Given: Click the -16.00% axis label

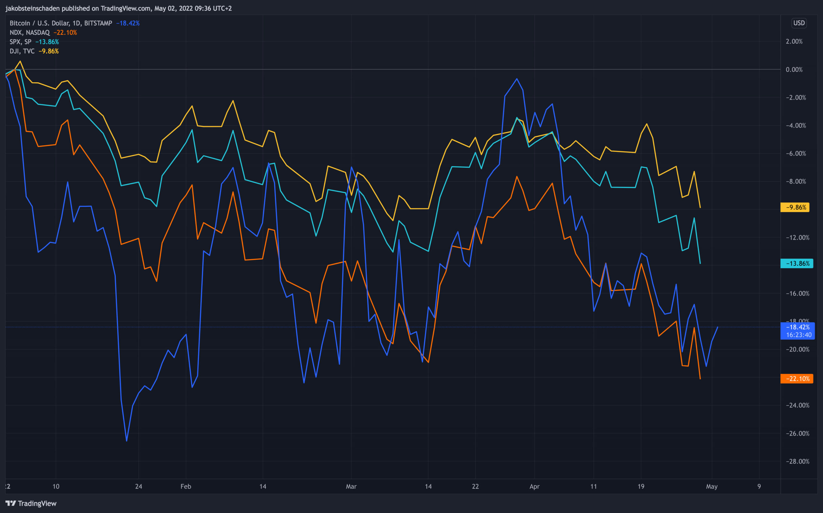Looking at the screenshot, I should coord(798,294).
